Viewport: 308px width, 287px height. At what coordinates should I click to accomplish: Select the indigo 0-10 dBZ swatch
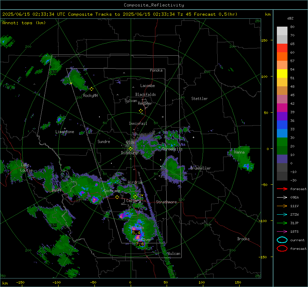pos(282,159)
